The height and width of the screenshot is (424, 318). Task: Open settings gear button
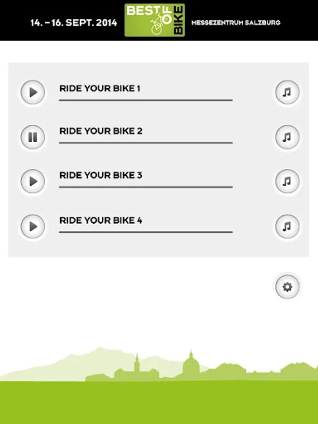click(287, 286)
